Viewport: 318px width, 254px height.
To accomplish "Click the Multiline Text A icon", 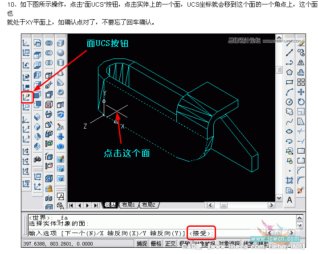I will (289, 200).
